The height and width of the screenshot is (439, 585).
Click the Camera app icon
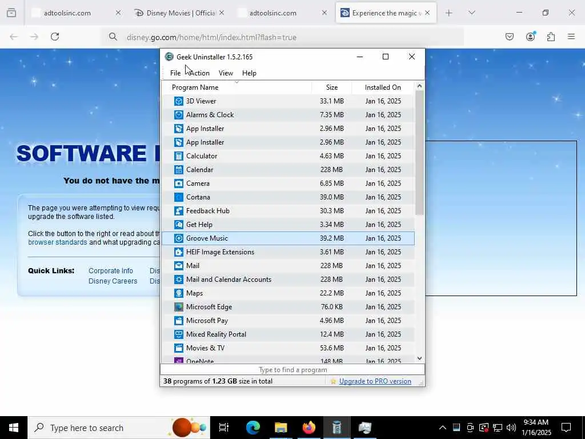[x=179, y=183]
